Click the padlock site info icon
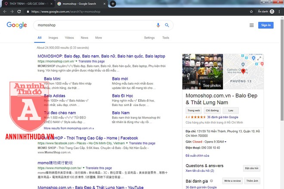 tap(28, 12)
